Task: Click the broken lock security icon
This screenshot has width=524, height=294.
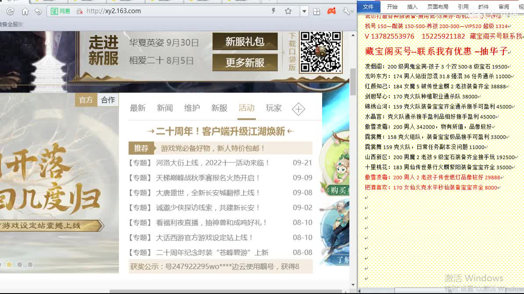Action: pos(79,11)
